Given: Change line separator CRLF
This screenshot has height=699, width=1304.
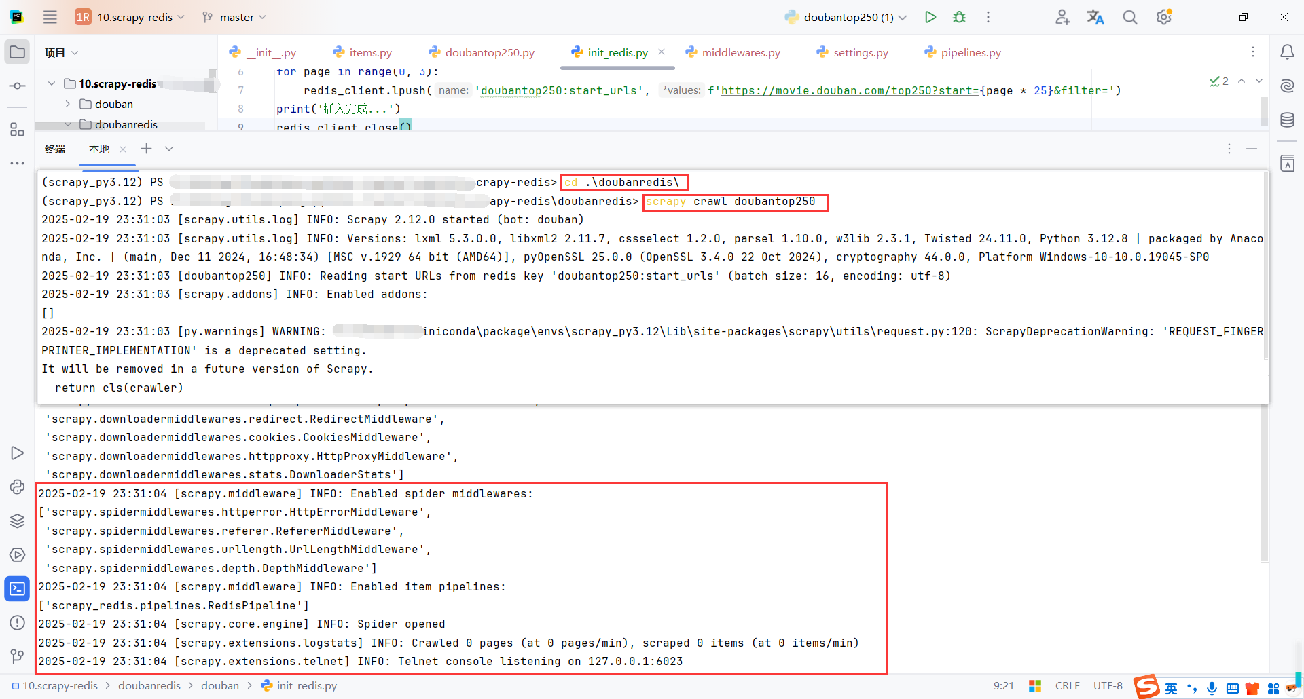Looking at the screenshot, I should [x=1068, y=686].
